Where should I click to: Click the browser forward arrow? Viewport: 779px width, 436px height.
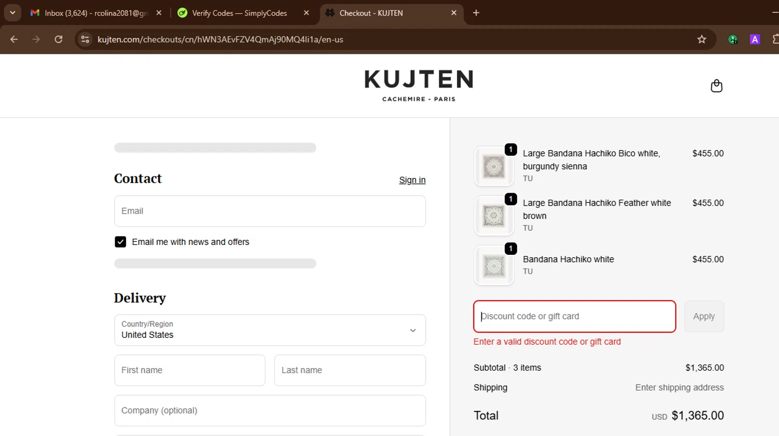pos(36,39)
